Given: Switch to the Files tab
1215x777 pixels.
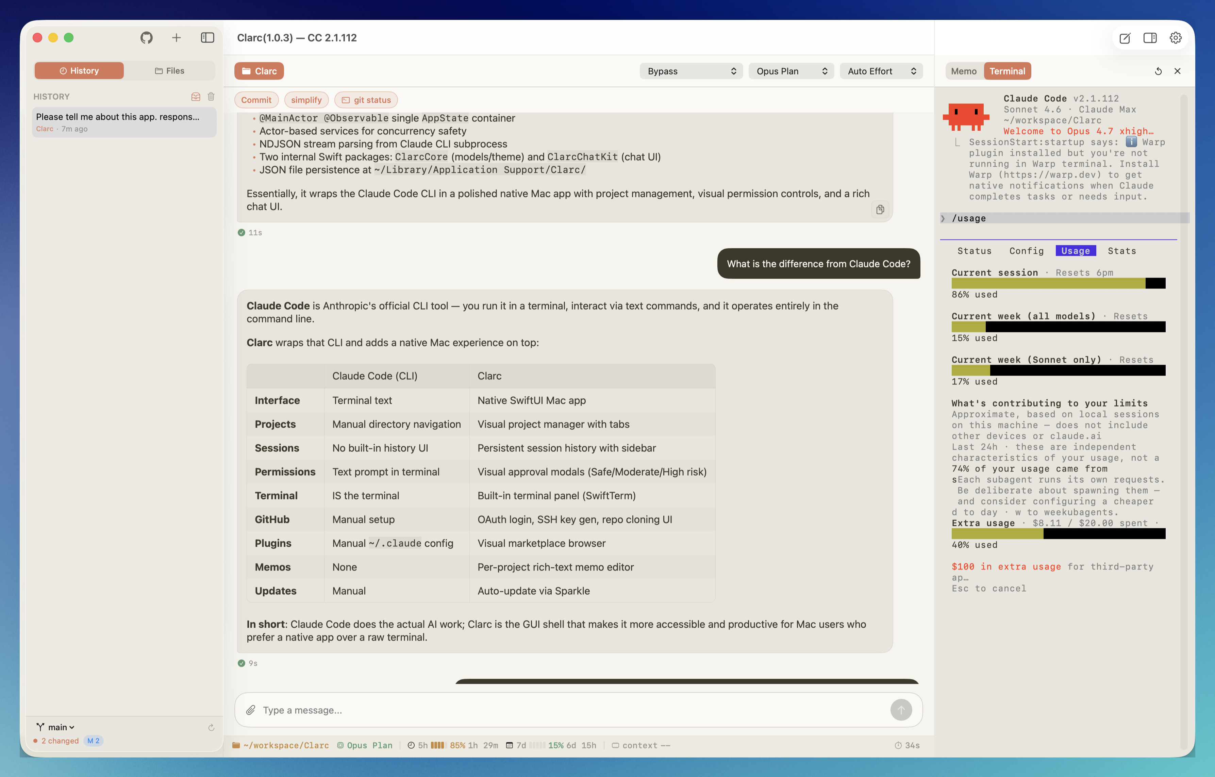Looking at the screenshot, I should pyautogui.click(x=169, y=71).
